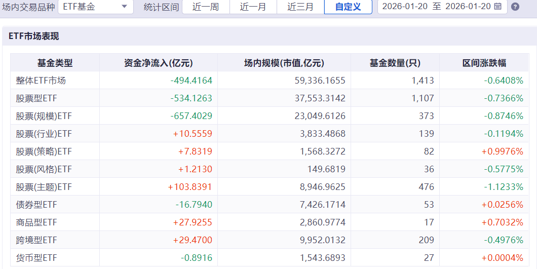
Task: Select the 股票(风格)ETF row label
Action: [44, 169]
